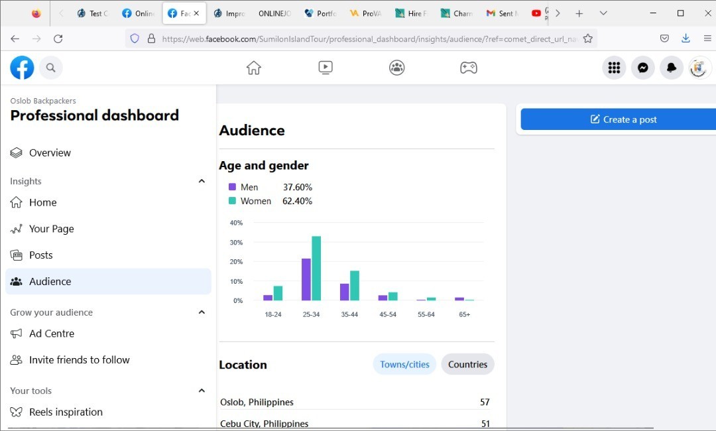Select Your Page in the sidebar
This screenshot has width=716, height=431.
tap(108, 229)
